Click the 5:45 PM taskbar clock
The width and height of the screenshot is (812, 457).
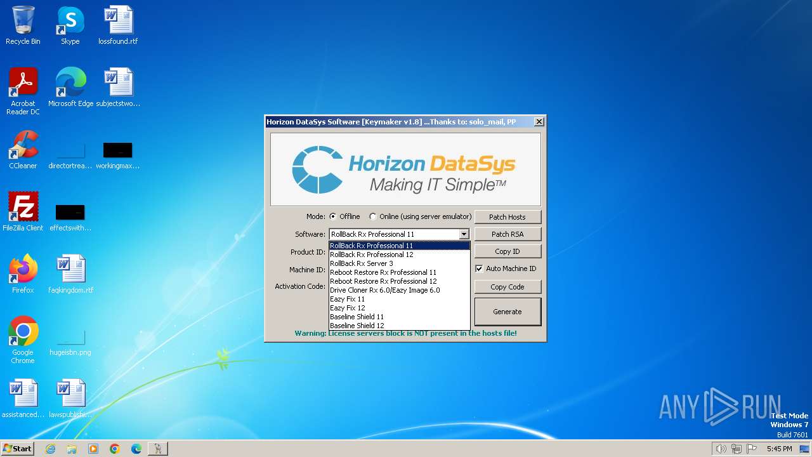pos(779,449)
